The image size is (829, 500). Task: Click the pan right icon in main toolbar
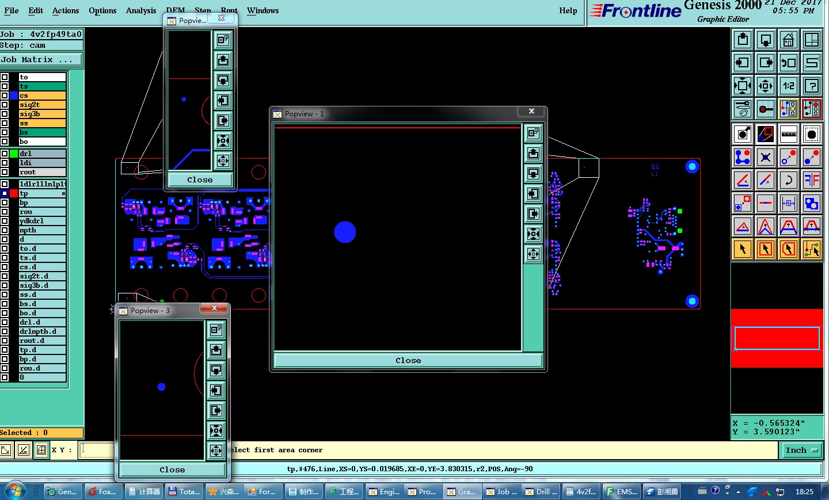coord(766,63)
